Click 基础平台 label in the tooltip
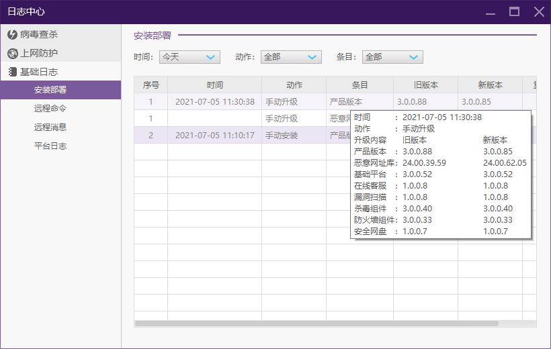Screen dimensions: 551x349 370,174
